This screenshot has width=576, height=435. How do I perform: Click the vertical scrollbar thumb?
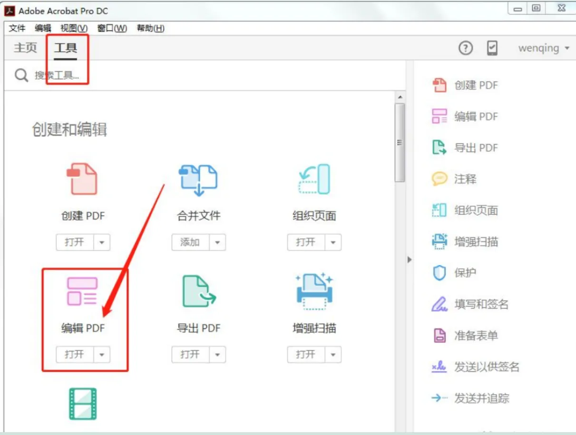coord(400,142)
